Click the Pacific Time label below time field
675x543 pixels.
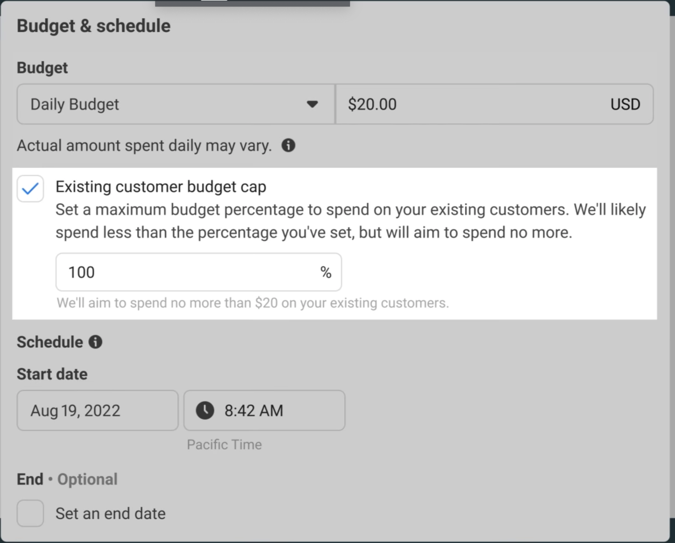(x=224, y=444)
